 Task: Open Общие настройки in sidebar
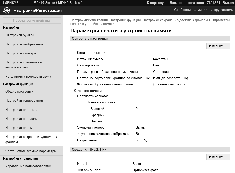point(19,92)
